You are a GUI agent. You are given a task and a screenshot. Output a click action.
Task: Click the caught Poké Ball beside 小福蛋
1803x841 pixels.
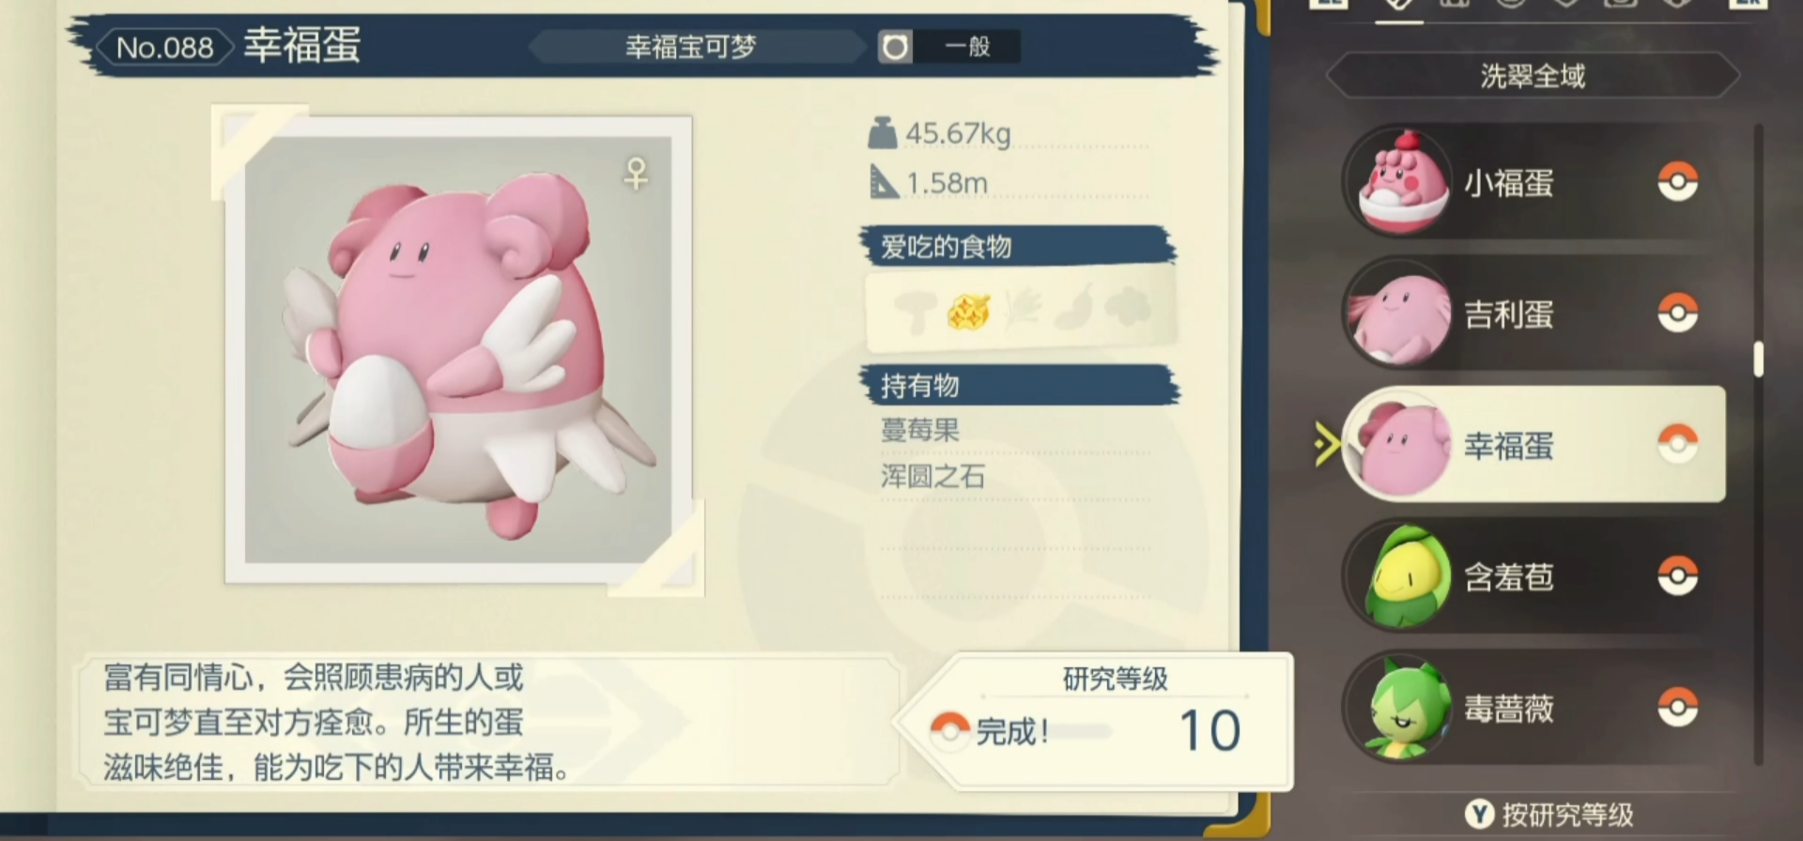(1677, 181)
